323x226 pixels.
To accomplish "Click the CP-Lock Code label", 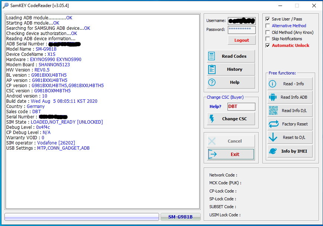I will tap(223, 191).
